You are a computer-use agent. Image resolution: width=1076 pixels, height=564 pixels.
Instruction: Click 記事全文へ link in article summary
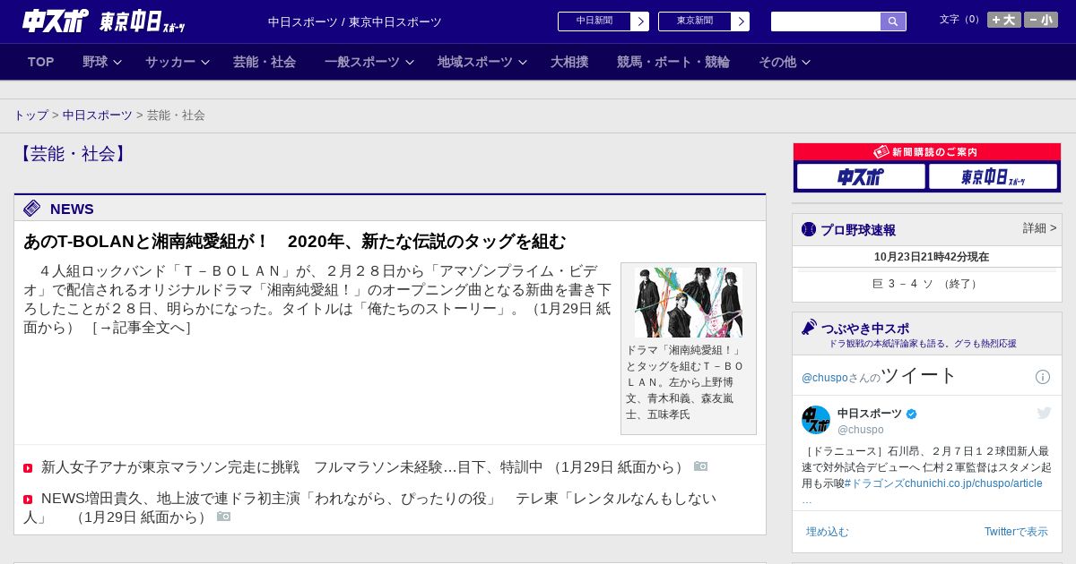point(141,328)
